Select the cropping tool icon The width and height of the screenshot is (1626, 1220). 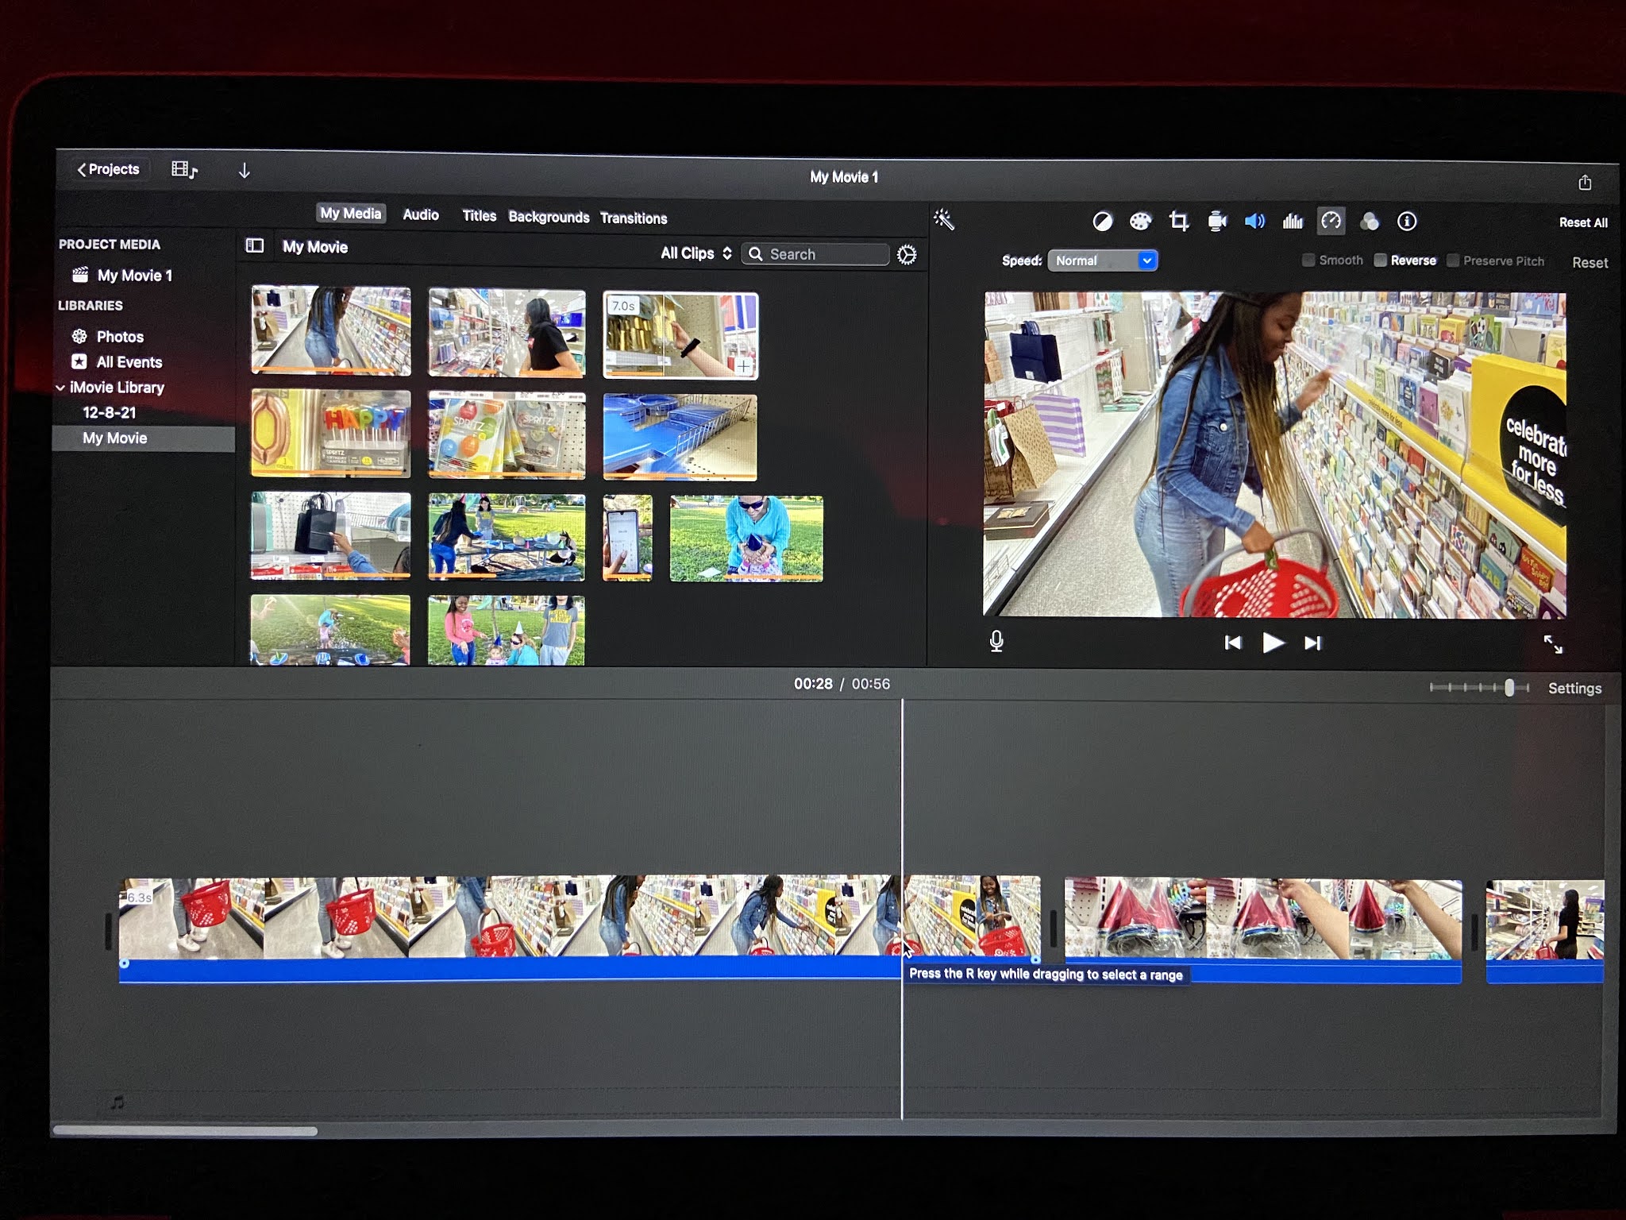pos(1179,222)
